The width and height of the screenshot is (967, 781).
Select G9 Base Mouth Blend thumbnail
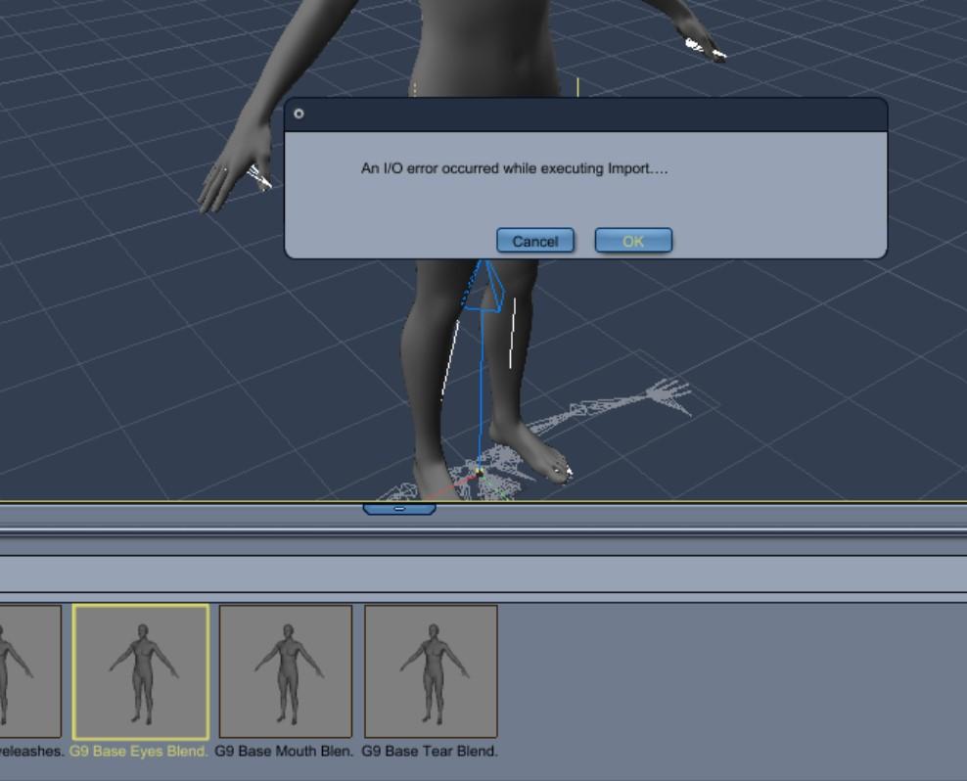tap(286, 671)
